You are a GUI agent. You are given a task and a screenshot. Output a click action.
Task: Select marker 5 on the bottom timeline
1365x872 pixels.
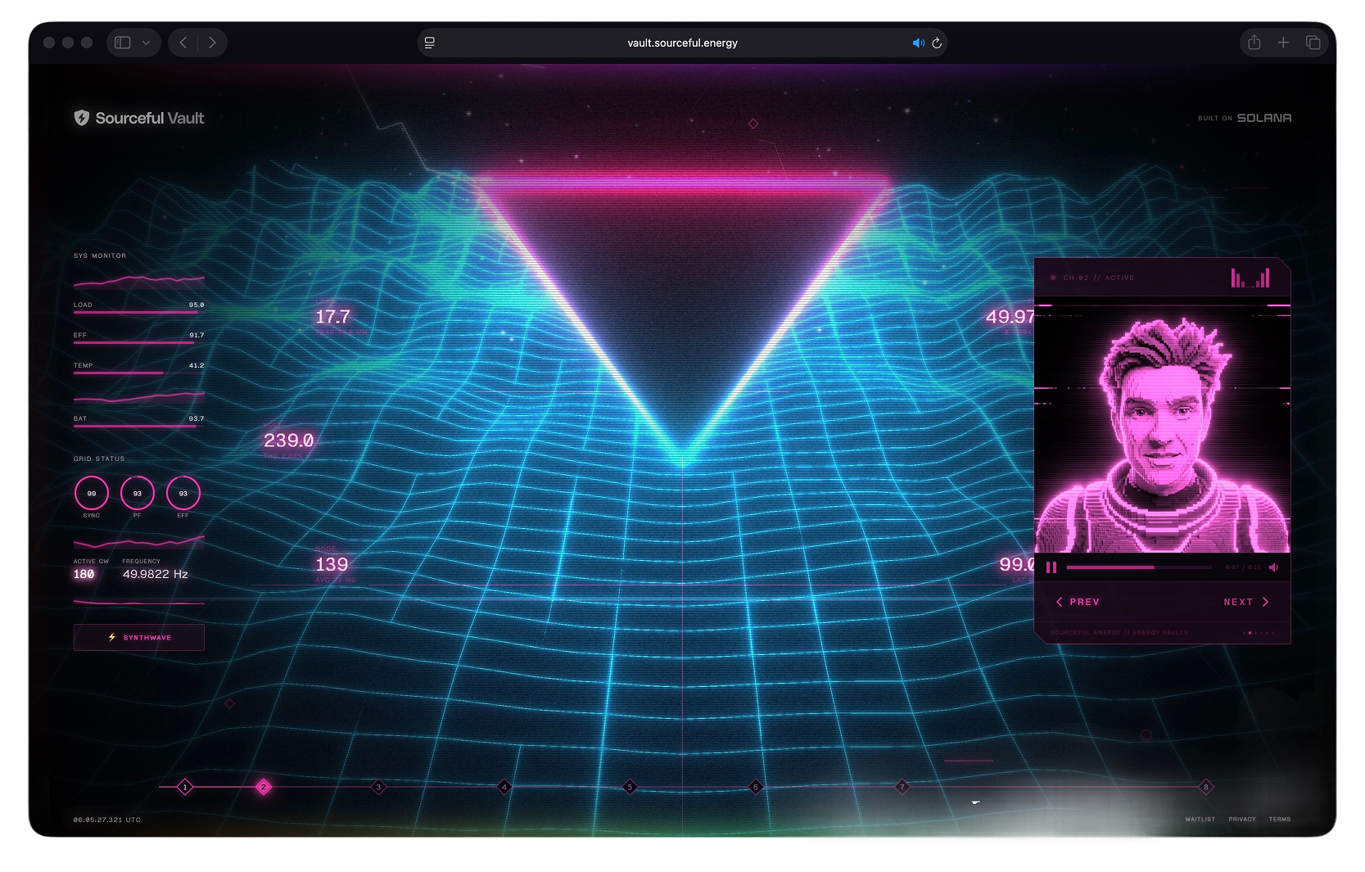click(630, 786)
